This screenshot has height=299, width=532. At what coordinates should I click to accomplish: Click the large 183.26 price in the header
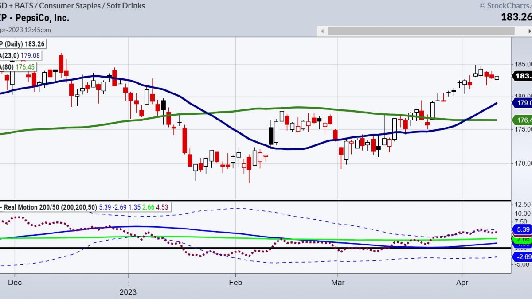tap(517, 18)
